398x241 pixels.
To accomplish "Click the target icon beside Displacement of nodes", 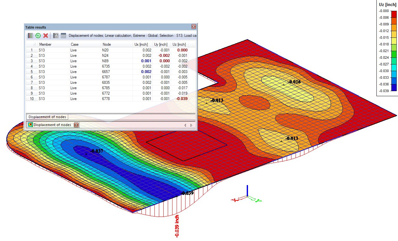I will pyautogui.click(x=30, y=125).
